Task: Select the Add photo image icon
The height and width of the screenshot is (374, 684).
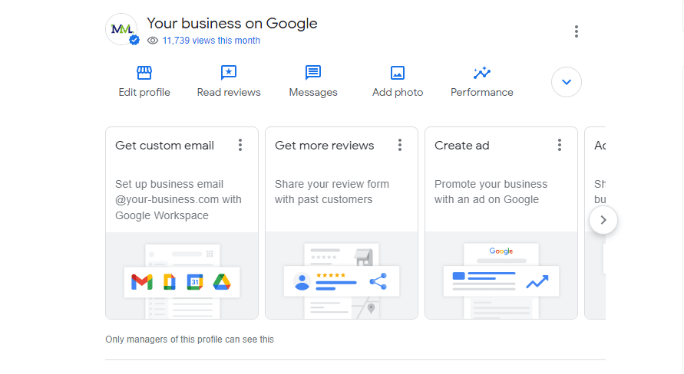Action: coord(398,73)
